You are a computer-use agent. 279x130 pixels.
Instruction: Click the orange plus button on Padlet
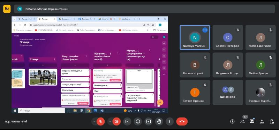[160, 102]
